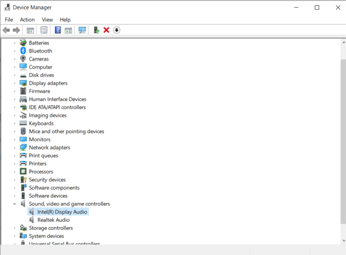Image resolution: width=346 pixels, height=255 pixels.
Task: Open the View menu
Action: [x=48, y=20]
